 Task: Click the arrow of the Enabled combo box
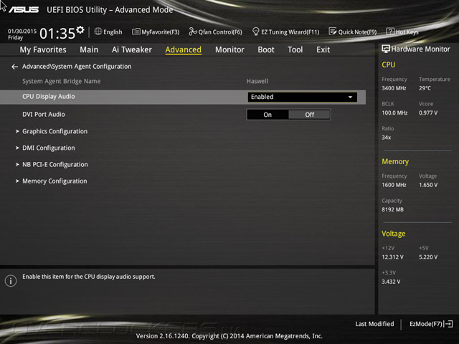click(x=350, y=97)
